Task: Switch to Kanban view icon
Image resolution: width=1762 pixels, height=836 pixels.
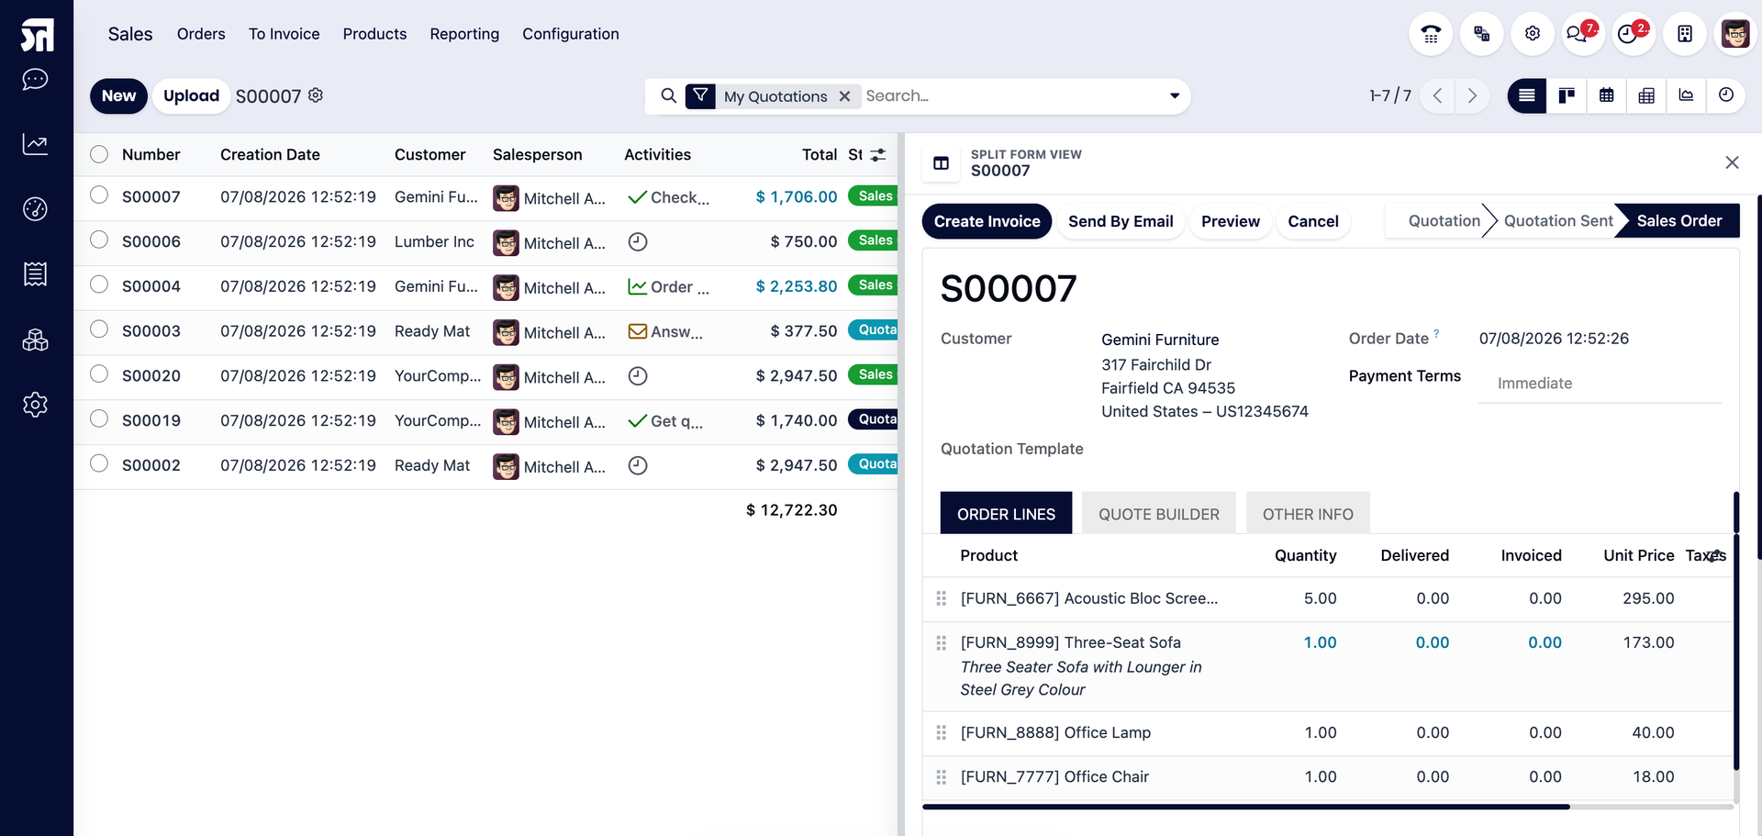Action: pyautogui.click(x=1567, y=95)
